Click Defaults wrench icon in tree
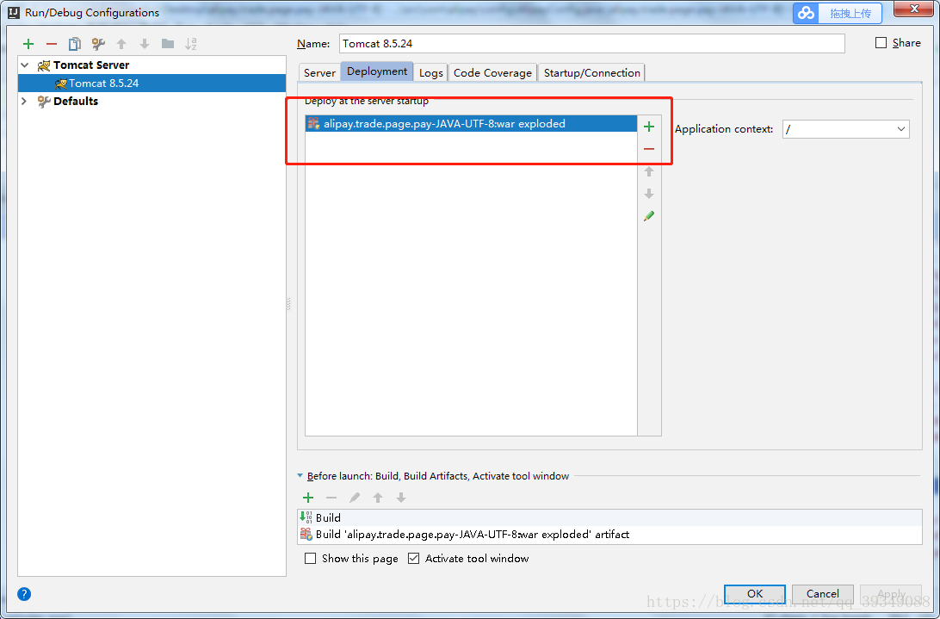940x619 pixels. point(44,102)
